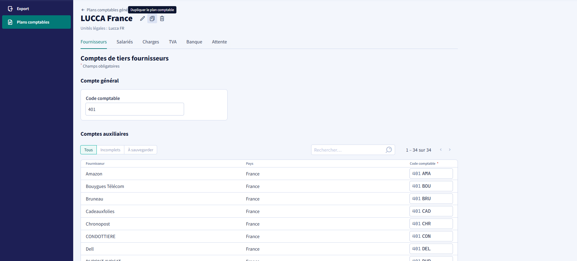The height and width of the screenshot is (261, 577).
Task: Click the Lucca FR legal unit text
Action: click(116, 28)
